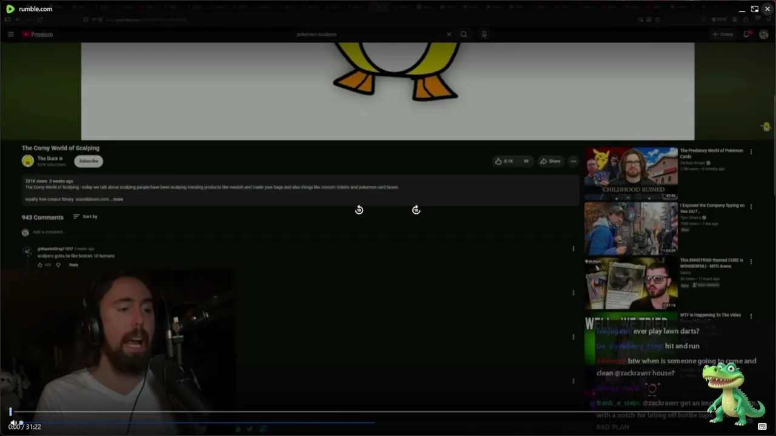
Task: Open 'This INNISTRAD-themed CUBE is WONDERFUL' title
Action: [x=711, y=263]
